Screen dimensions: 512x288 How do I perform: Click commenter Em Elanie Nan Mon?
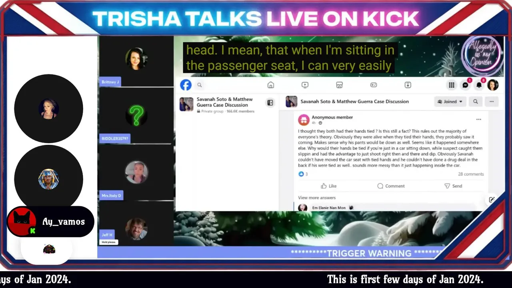pos(329,208)
